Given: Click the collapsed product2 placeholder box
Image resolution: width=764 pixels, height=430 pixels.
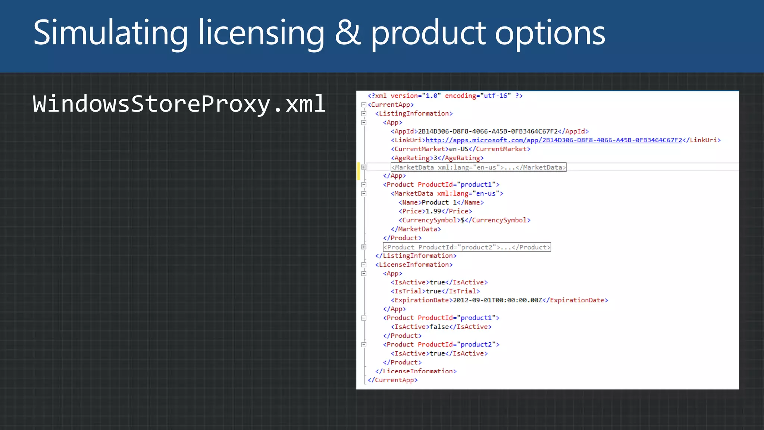Looking at the screenshot, I should (x=467, y=247).
